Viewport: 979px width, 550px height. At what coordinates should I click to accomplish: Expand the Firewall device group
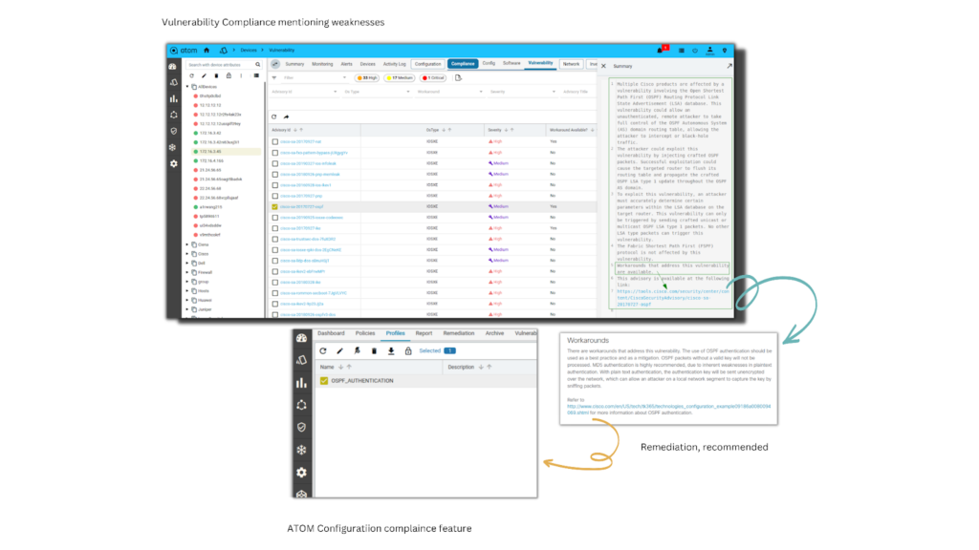coord(187,272)
